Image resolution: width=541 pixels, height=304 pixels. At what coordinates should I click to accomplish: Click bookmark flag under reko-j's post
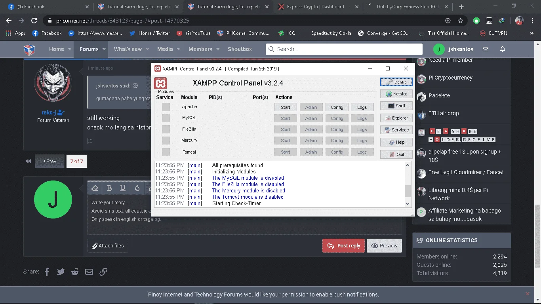point(90,141)
